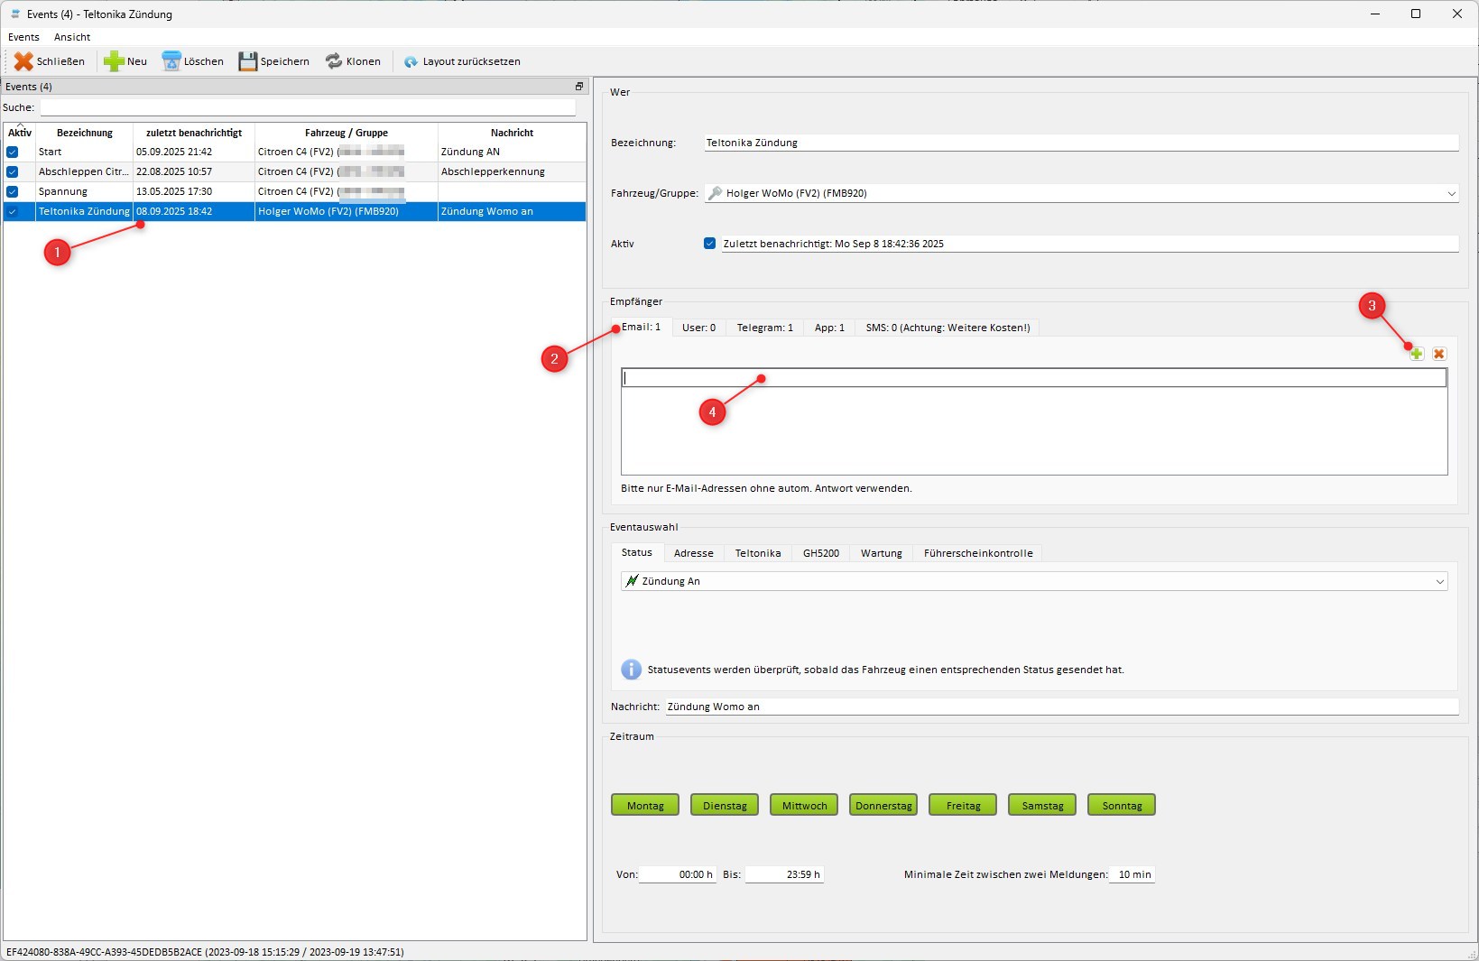1479x961 pixels.
Task: Create new event with Neu icon
Action: click(114, 61)
